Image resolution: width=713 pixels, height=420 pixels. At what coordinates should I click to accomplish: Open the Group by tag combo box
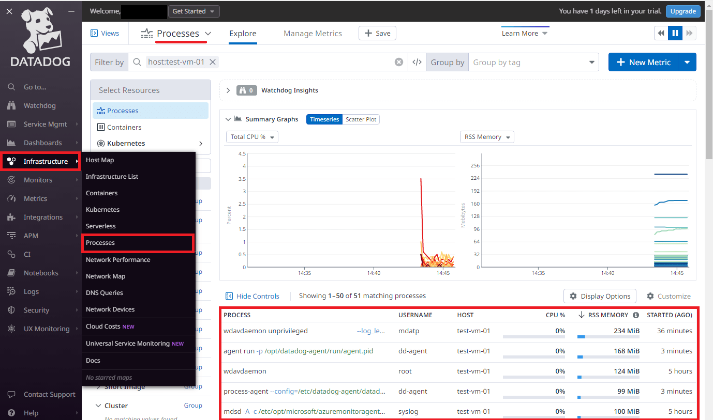(x=533, y=62)
